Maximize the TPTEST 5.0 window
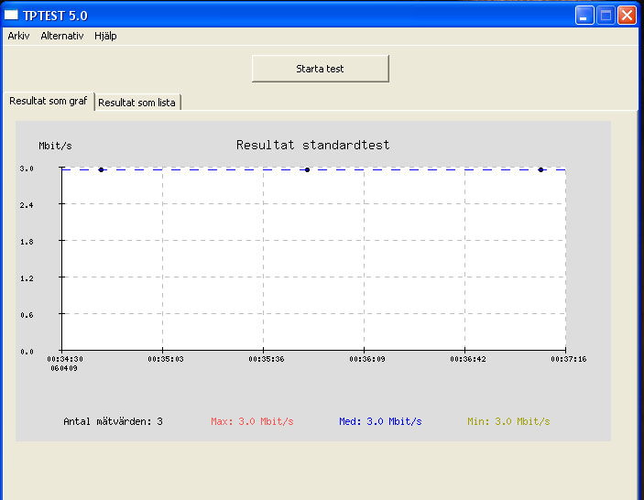Screen dimensions: 644x500 coord(606,16)
